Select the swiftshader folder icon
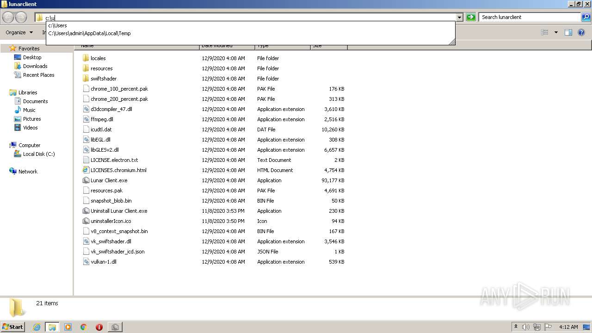 point(86,79)
